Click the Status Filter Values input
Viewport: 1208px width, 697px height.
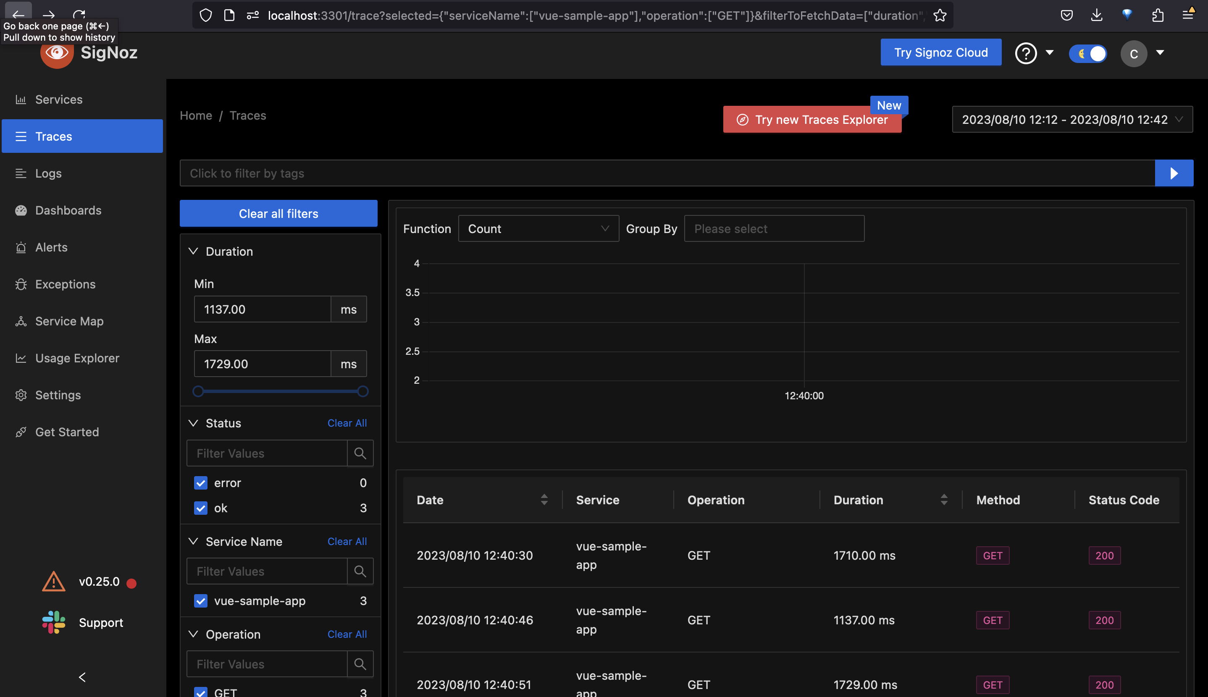coord(267,453)
